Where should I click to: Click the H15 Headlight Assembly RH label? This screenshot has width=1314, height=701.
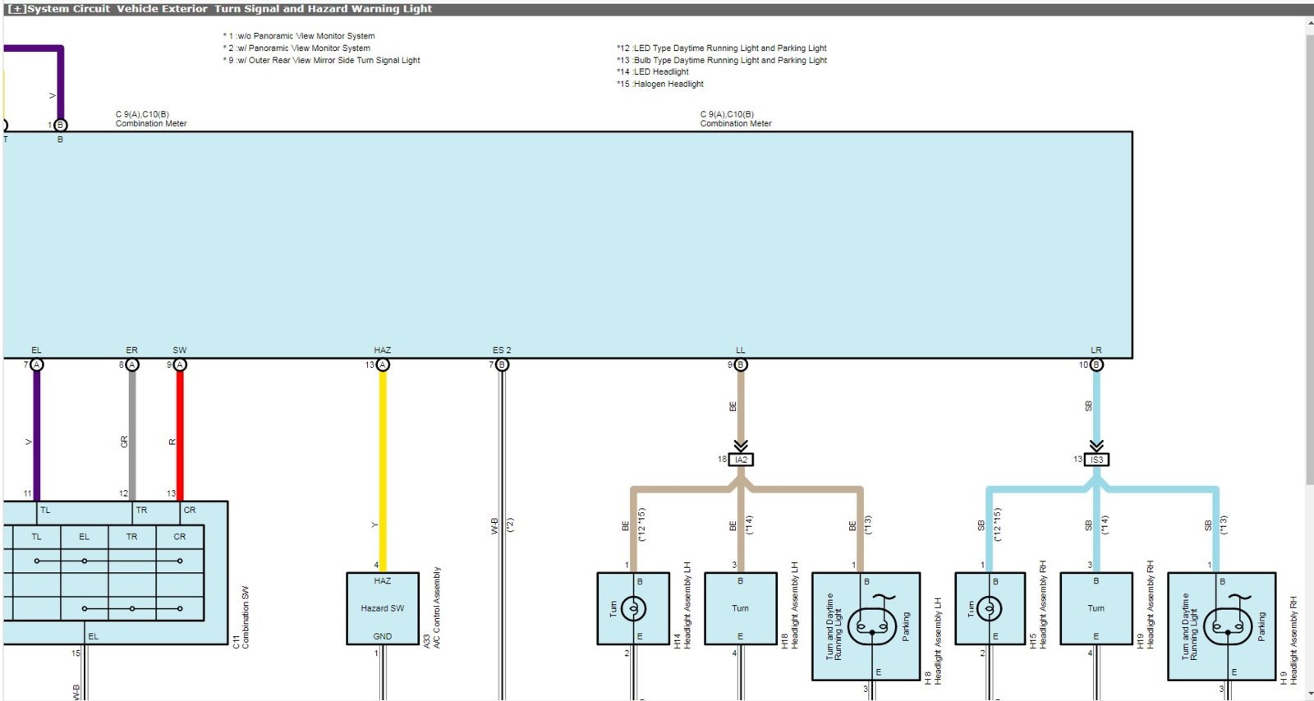1038,605
